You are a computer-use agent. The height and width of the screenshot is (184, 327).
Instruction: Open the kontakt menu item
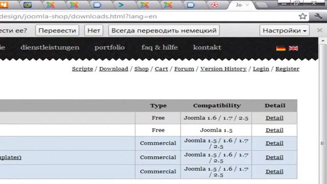[207, 48]
